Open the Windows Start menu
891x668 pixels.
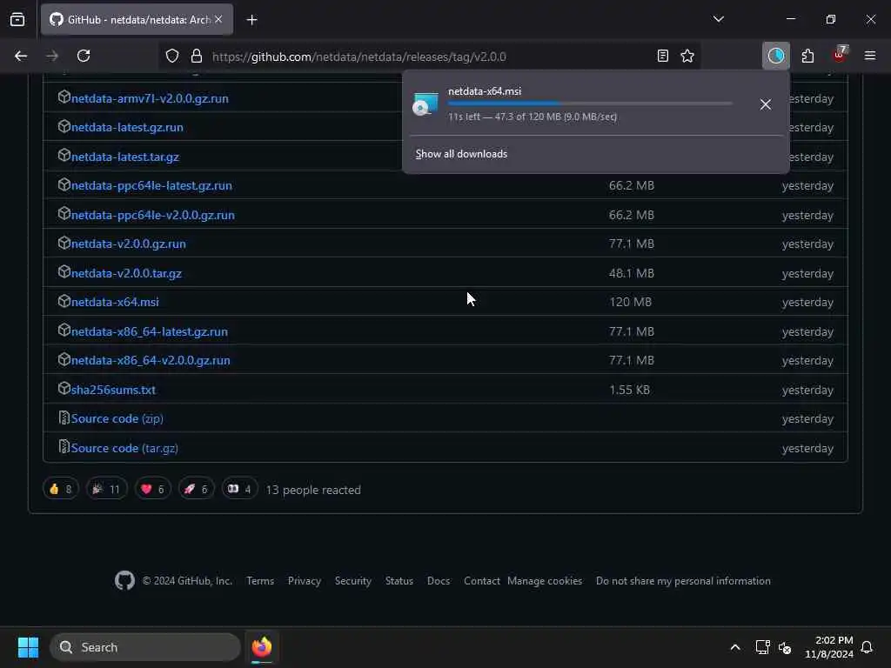[x=28, y=647]
